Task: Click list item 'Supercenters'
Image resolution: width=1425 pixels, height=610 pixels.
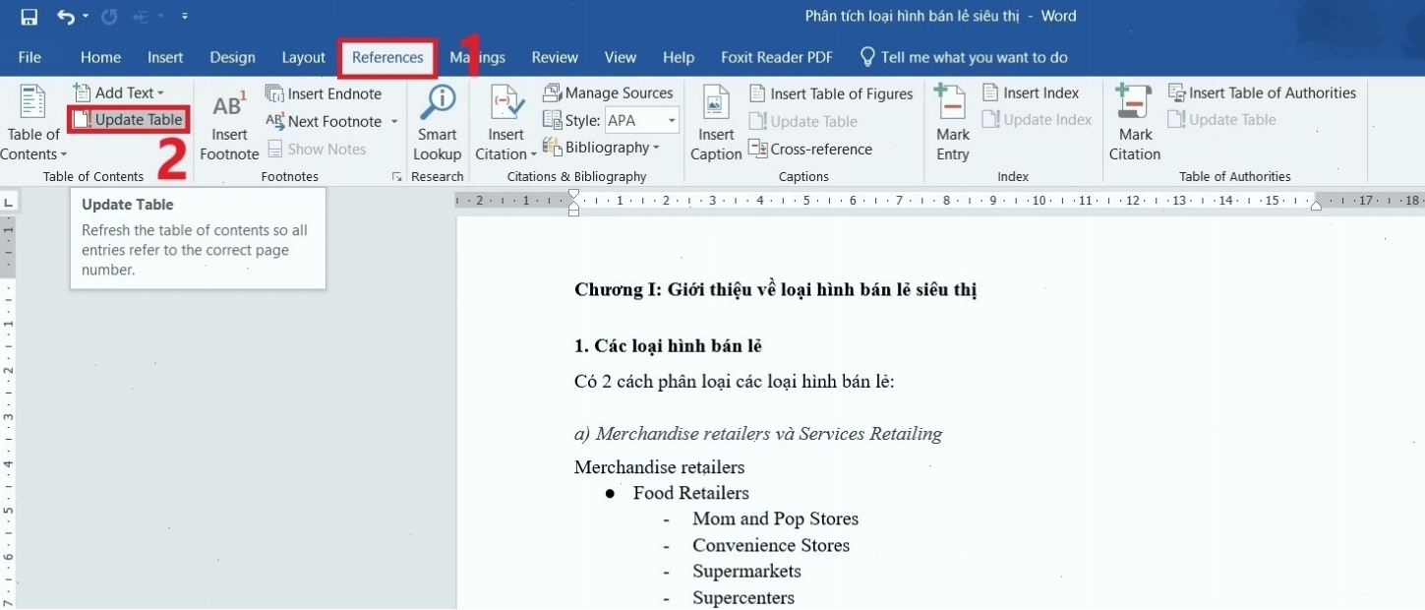Action: (743, 597)
